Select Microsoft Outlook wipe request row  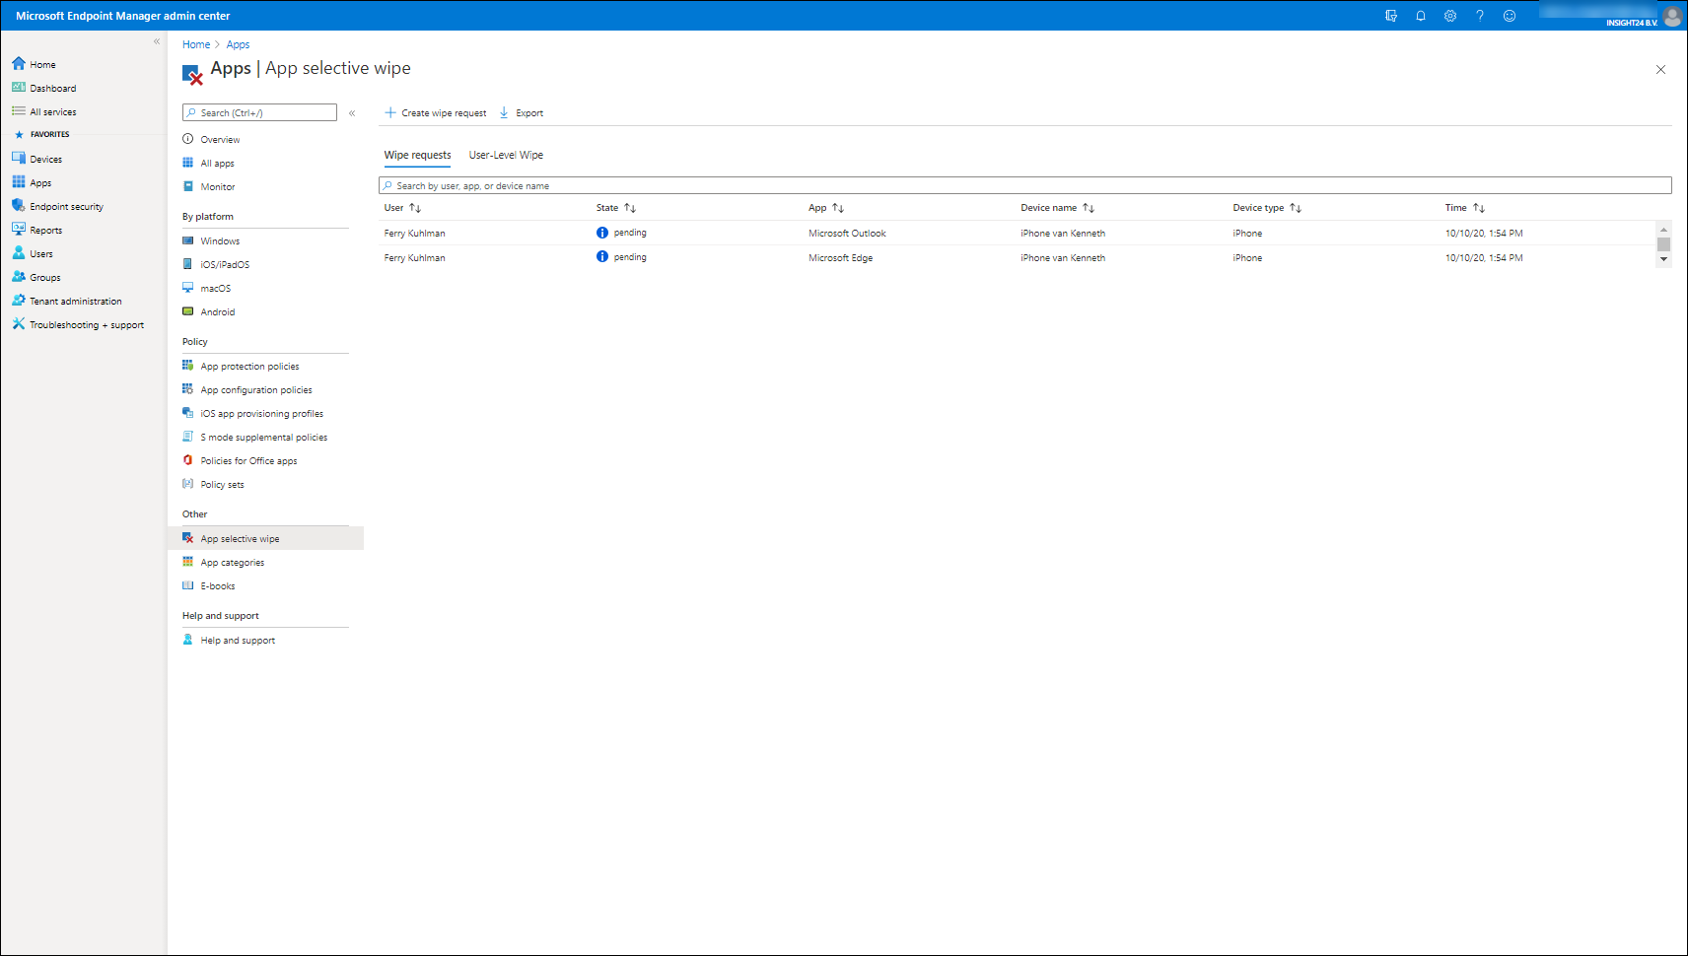pyautogui.click(x=1018, y=233)
